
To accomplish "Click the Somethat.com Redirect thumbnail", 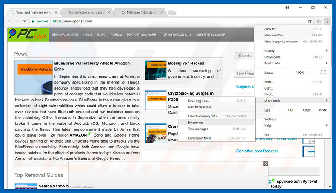I will pos(309,151).
